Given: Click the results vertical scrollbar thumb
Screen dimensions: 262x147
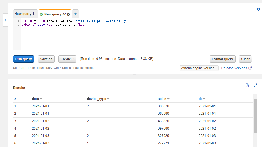Looking at the screenshot, I should (255, 116).
